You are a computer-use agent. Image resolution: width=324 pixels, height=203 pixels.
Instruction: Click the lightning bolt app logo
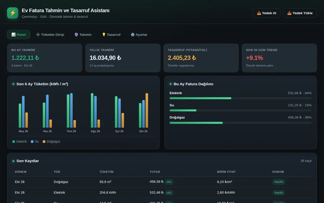click(13, 13)
